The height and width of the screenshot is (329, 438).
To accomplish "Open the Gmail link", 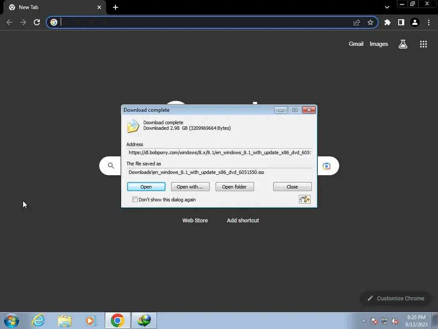I will tap(356, 44).
